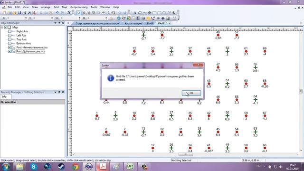Click the Save floppy disk icon
Screen dimensions: 304x171
pyautogui.click(x=19, y=13)
